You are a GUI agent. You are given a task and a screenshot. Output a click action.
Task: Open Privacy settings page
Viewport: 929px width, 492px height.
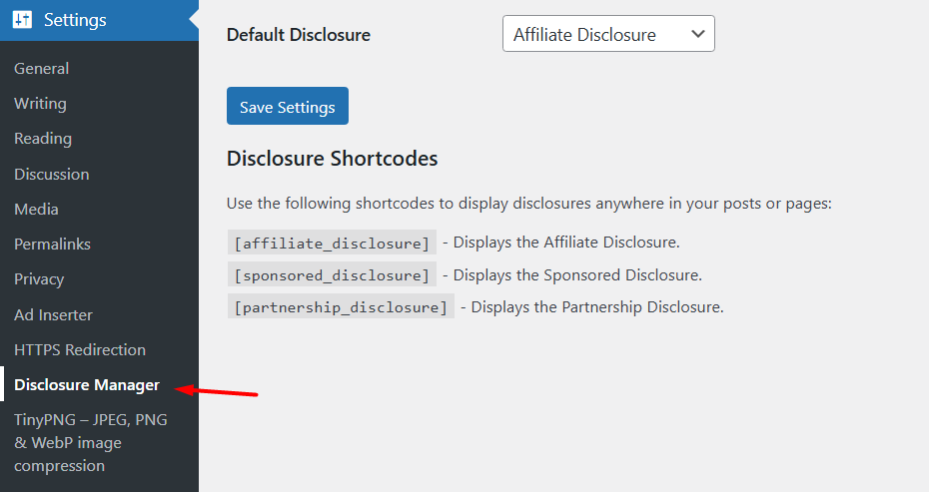pyautogui.click(x=39, y=279)
